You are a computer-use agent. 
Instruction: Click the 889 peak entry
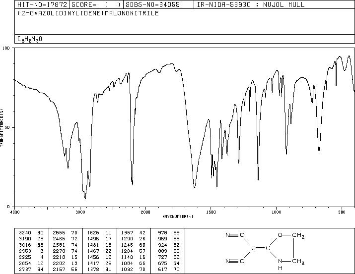point(169,251)
